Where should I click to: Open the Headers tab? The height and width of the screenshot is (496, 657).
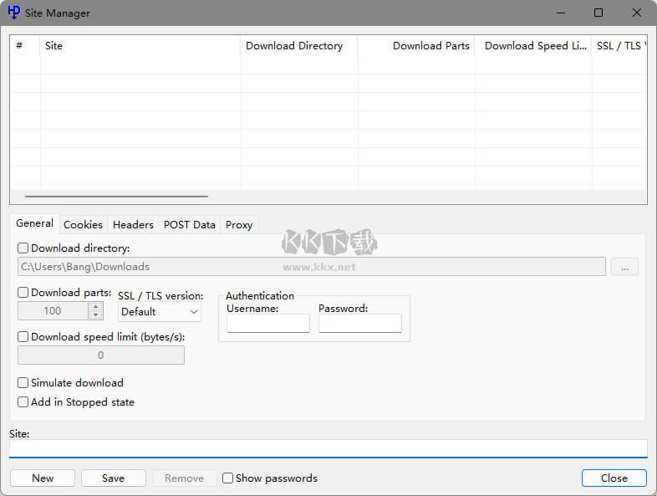(133, 225)
